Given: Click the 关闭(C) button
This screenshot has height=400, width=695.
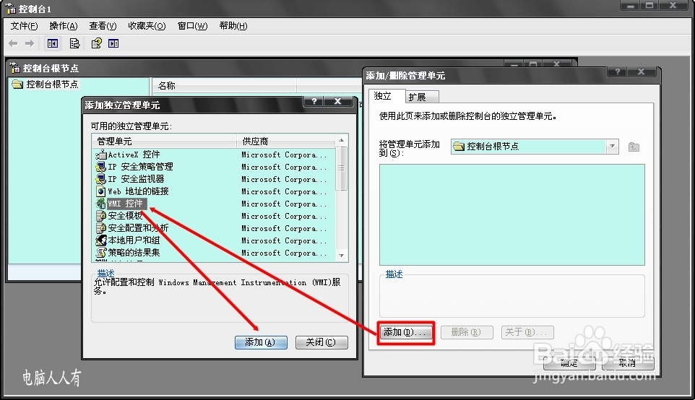Looking at the screenshot, I should point(321,342).
